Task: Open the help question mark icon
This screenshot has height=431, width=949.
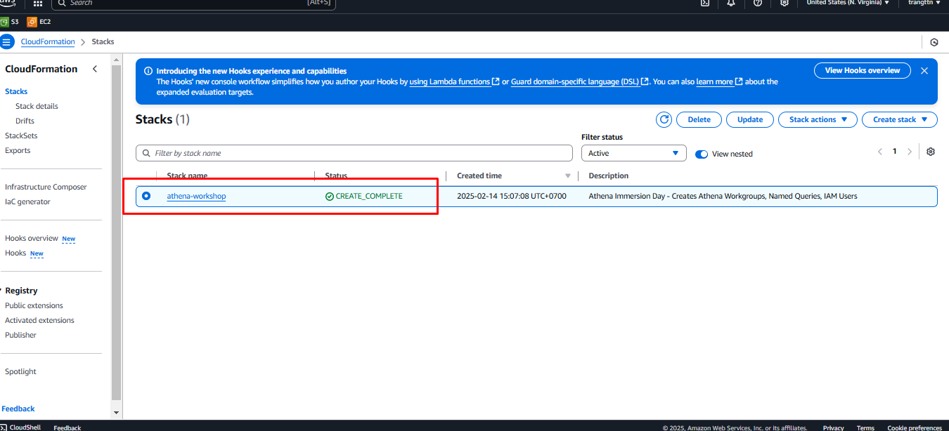Action: pos(757,3)
